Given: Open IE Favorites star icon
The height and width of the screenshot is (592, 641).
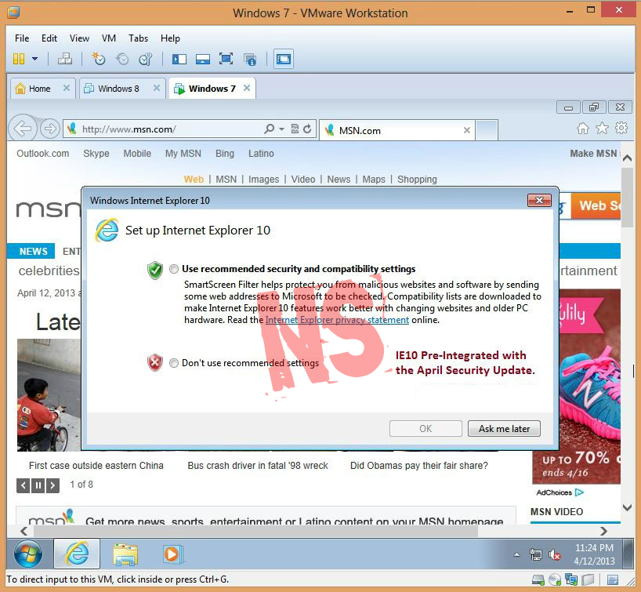Looking at the screenshot, I should 602,129.
